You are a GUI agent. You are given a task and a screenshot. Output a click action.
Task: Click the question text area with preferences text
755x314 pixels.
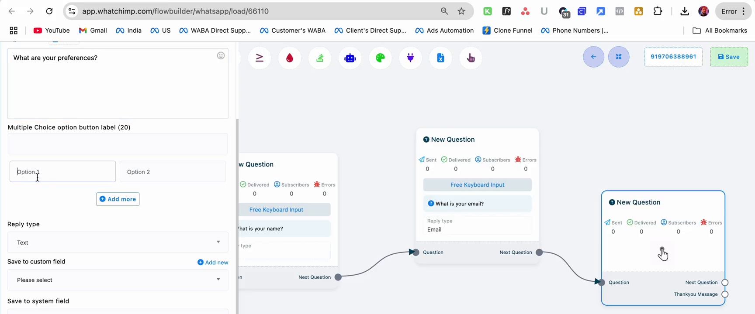pos(118,83)
